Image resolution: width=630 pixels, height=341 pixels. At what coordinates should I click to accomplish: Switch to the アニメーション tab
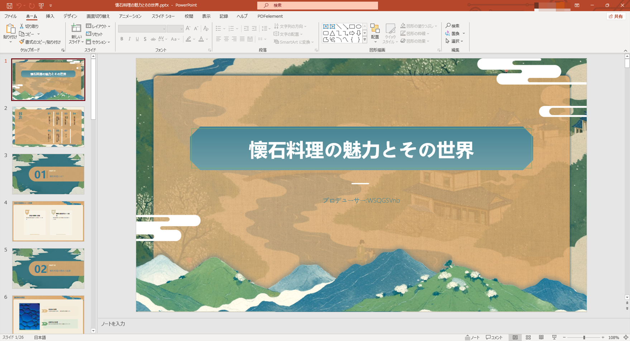click(x=130, y=16)
